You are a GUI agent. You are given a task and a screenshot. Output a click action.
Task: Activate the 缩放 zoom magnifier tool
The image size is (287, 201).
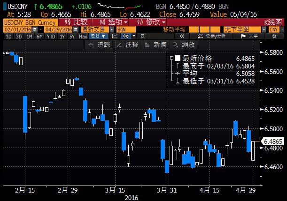pos(184,45)
